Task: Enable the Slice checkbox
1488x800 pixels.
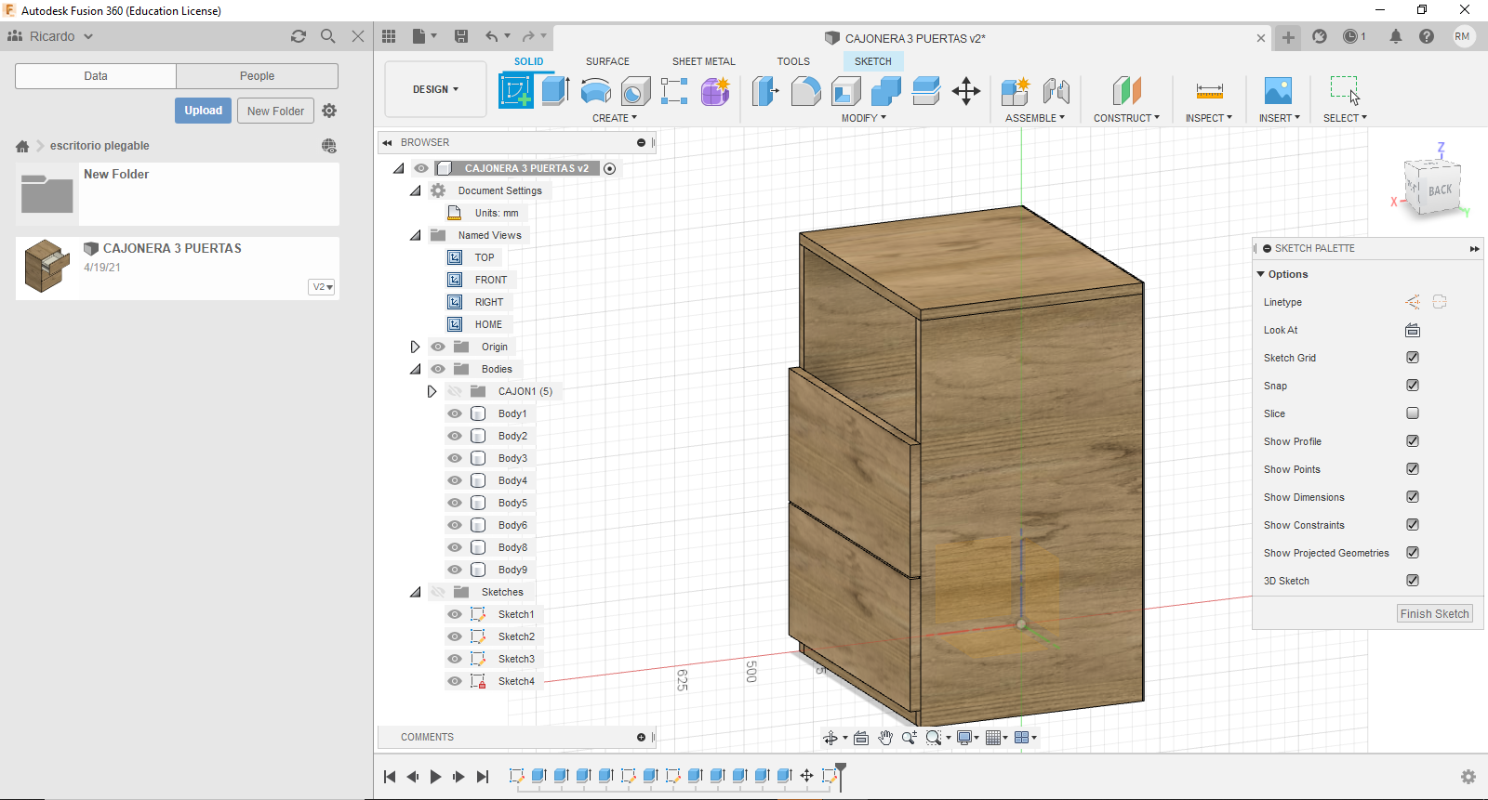Action: coord(1413,413)
